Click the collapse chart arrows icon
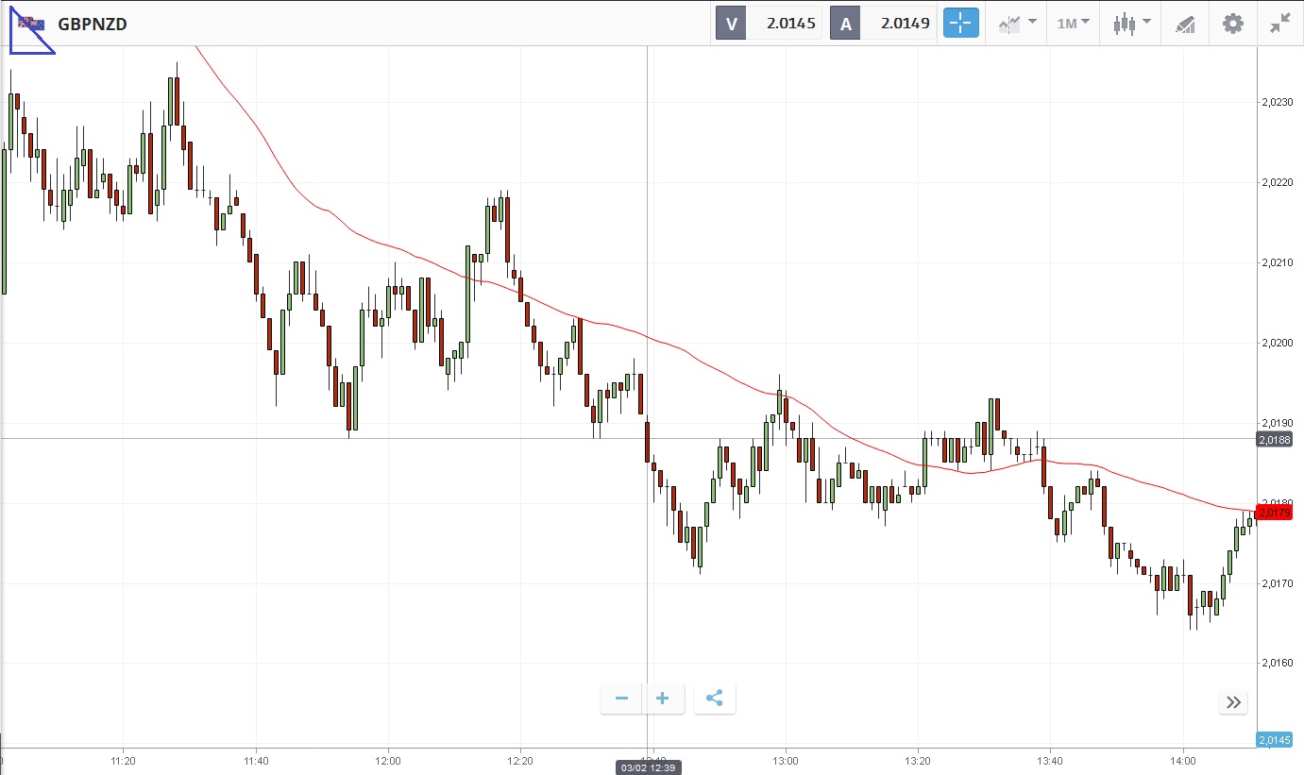The image size is (1304, 775). point(1279,24)
